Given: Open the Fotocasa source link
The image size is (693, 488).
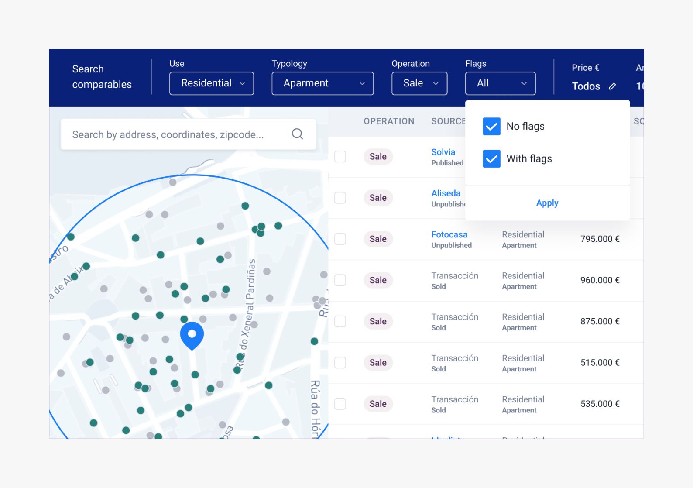Looking at the screenshot, I should coord(449,234).
